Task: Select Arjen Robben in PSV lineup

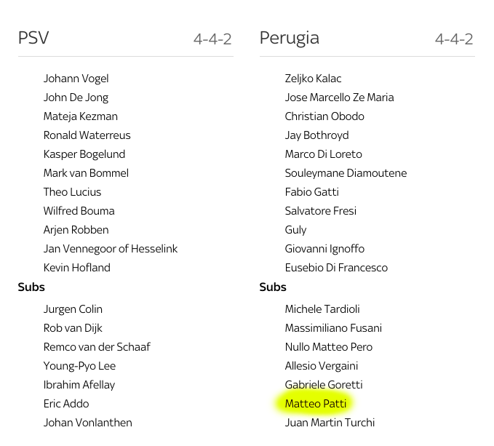Action: click(x=76, y=230)
